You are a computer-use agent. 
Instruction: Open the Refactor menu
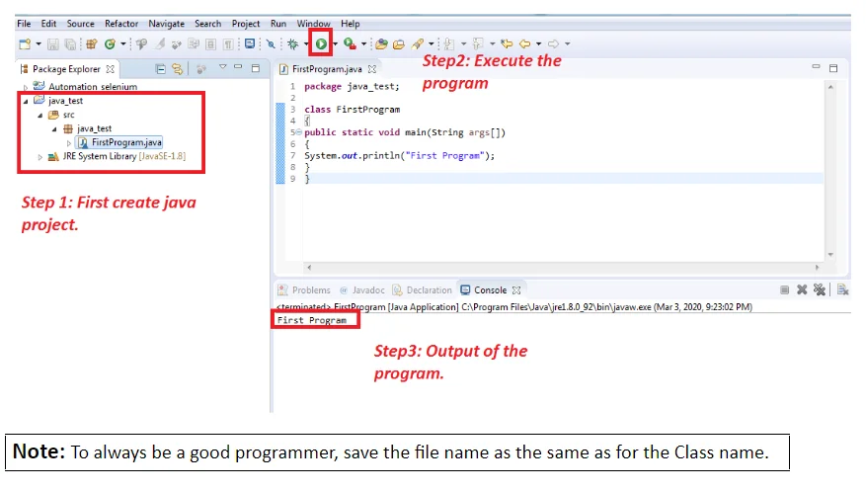pyautogui.click(x=121, y=24)
